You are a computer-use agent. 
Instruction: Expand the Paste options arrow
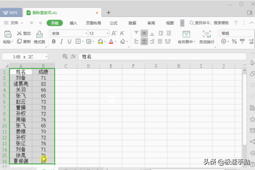click(x=12, y=42)
